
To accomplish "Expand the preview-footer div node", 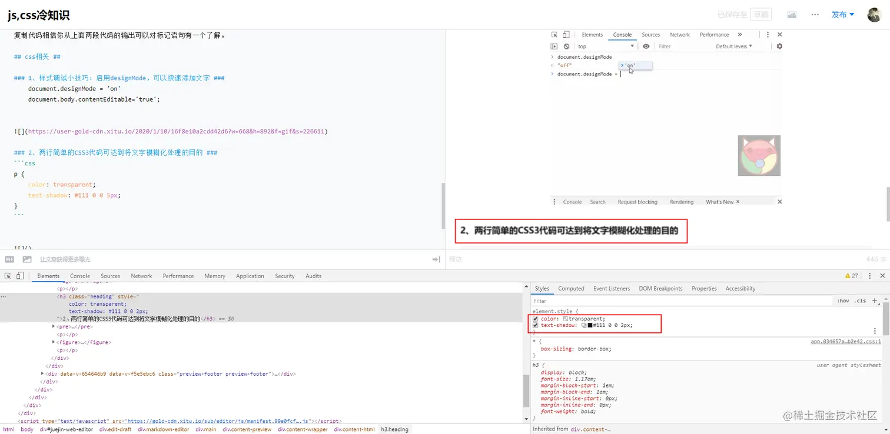I will [x=43, y=373].
